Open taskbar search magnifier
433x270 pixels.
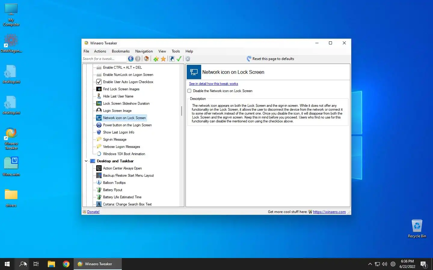(x=22, y=264)
